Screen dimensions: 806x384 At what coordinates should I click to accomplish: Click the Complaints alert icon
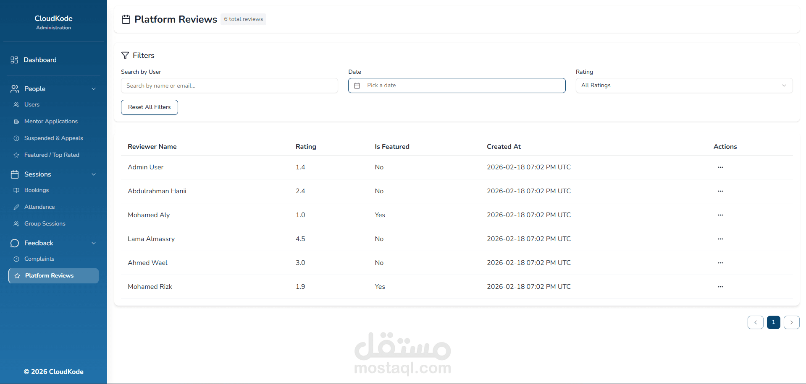point(16,259)
